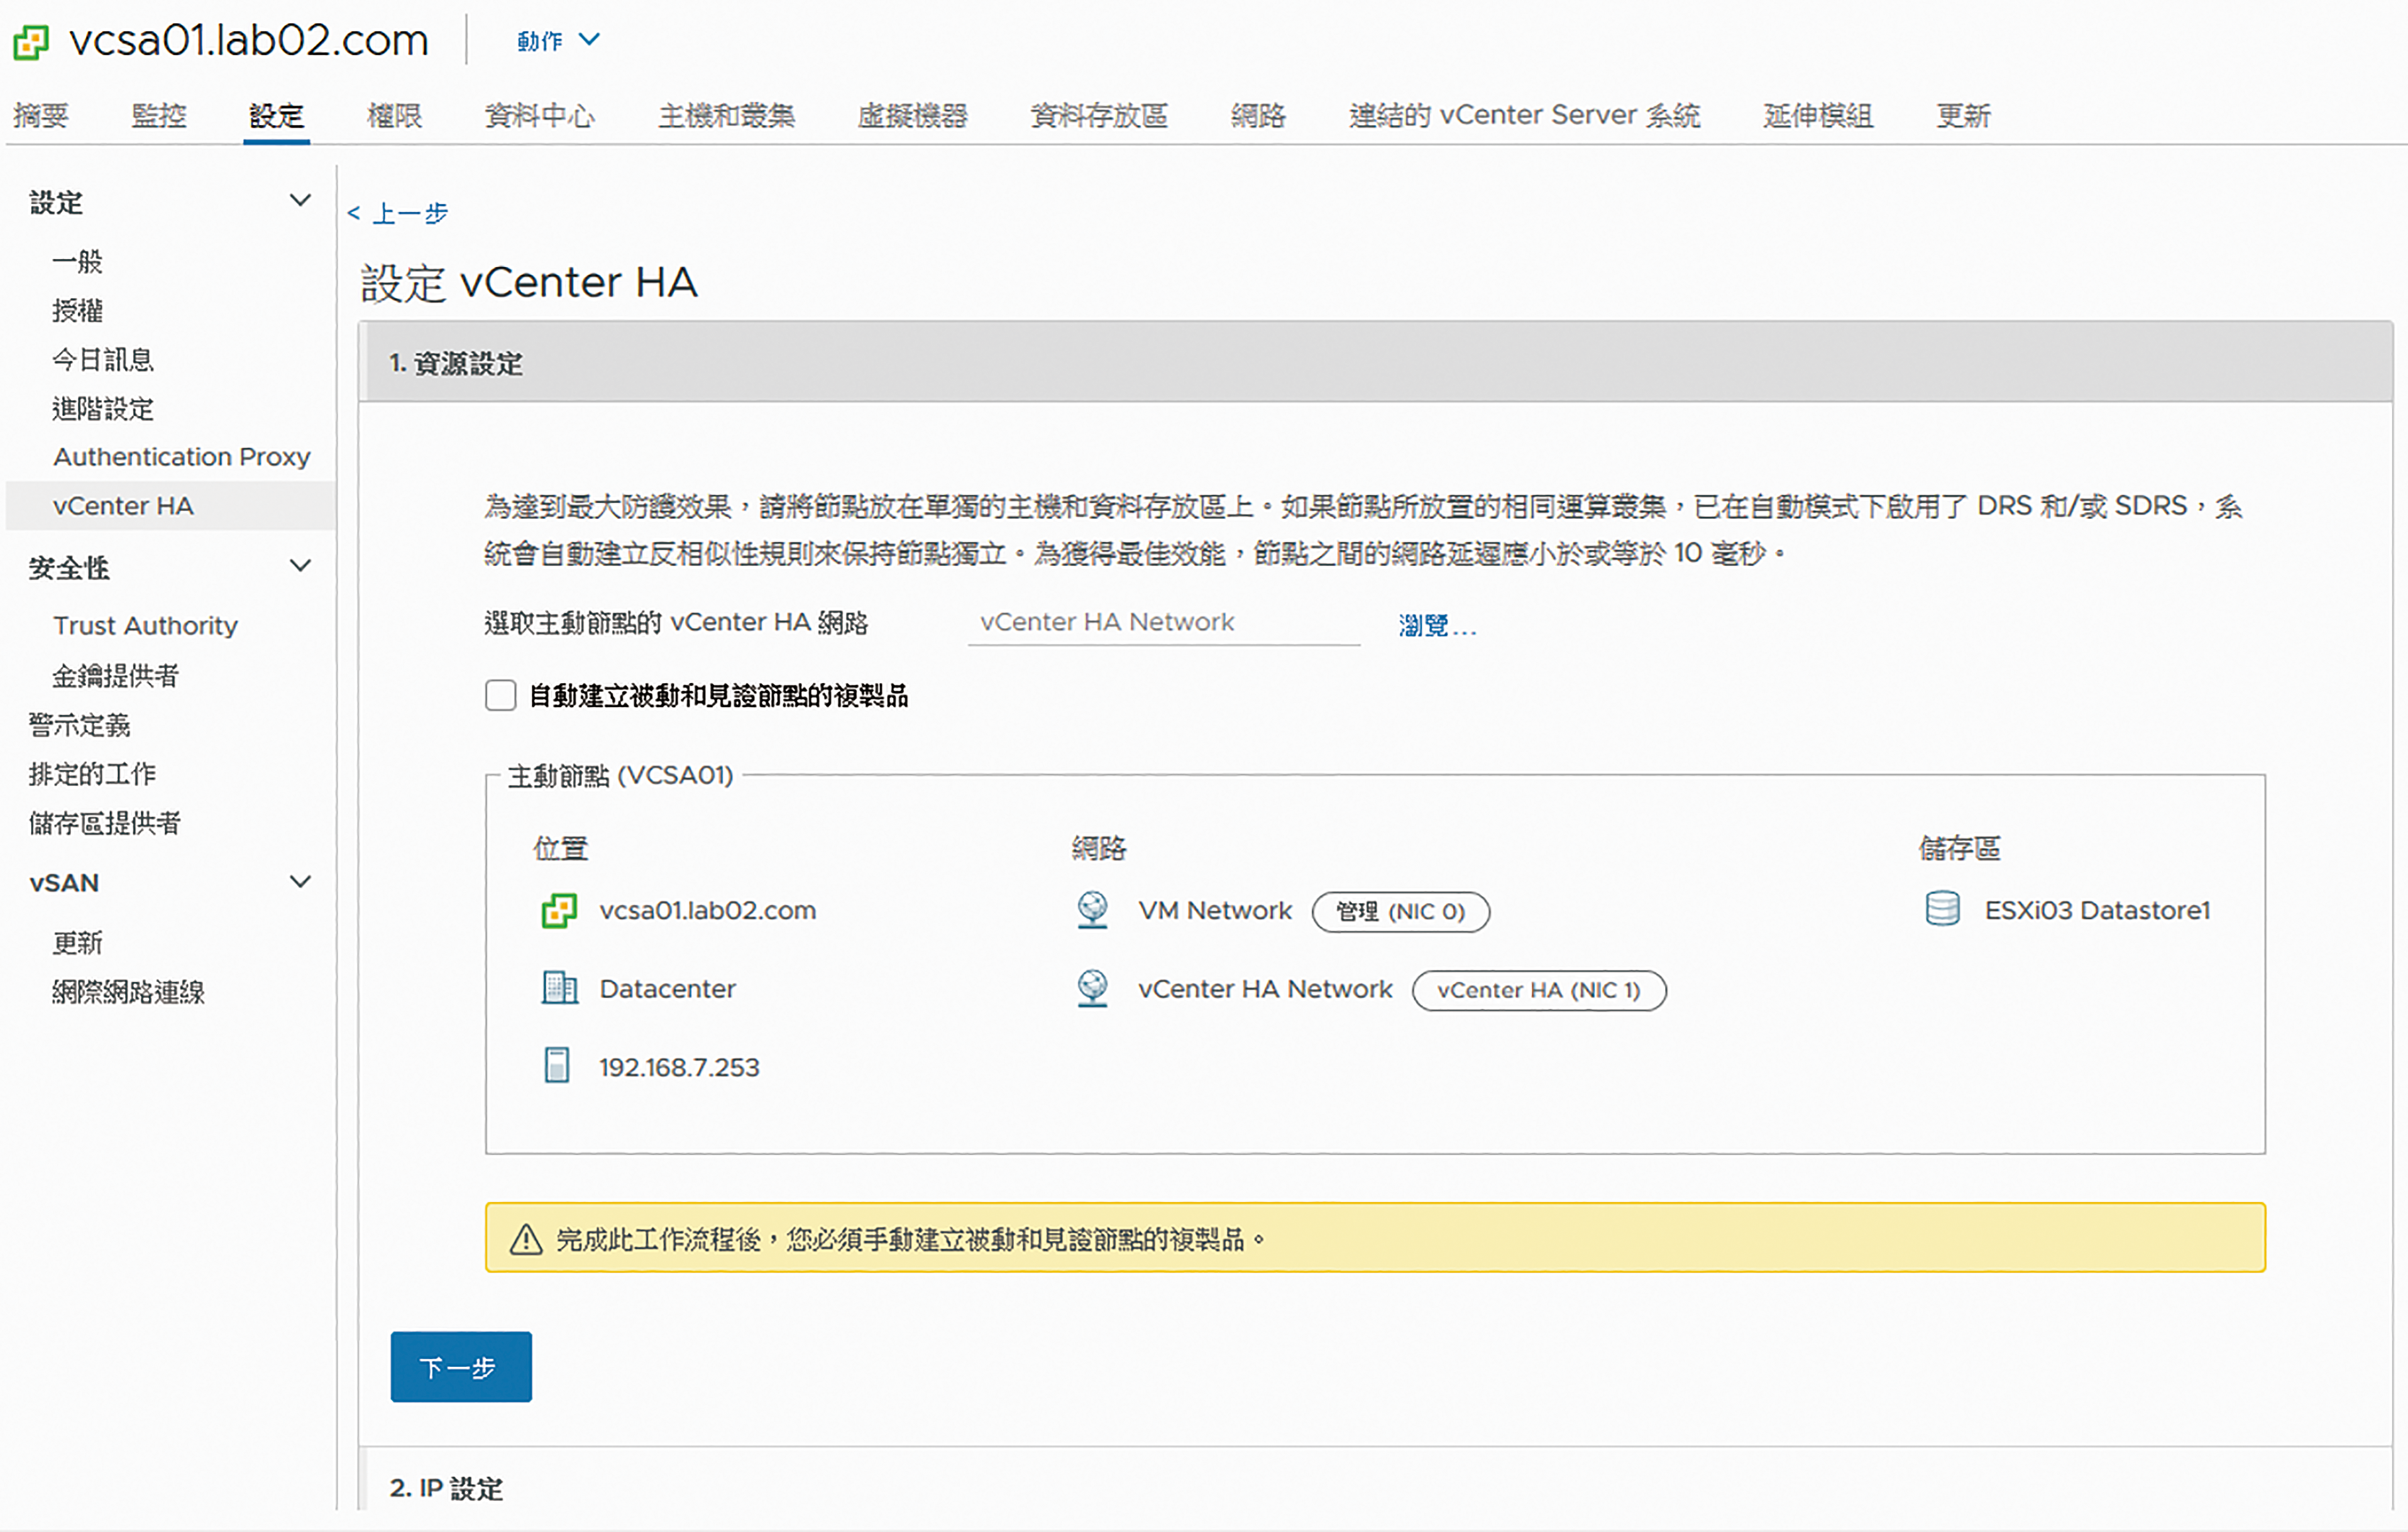
Task: Open the 連結的 vCenter Server 系統 tab
Action: coord(1524,115)
